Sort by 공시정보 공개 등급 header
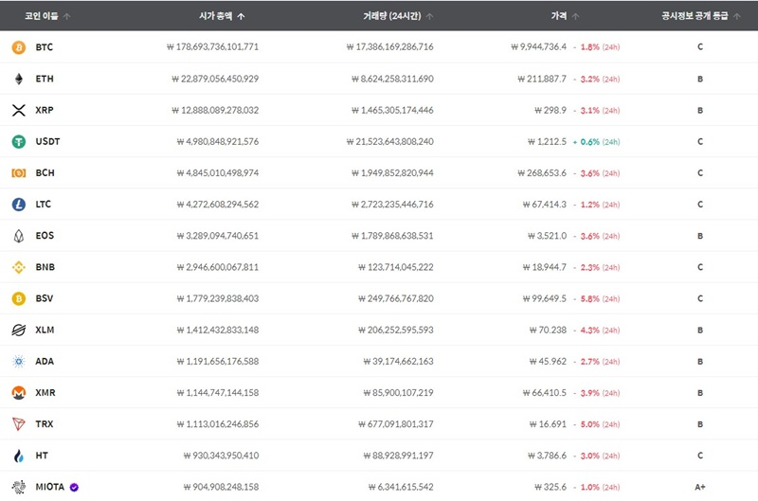Screen dimensions: 758x501 [x=699, y=16]
